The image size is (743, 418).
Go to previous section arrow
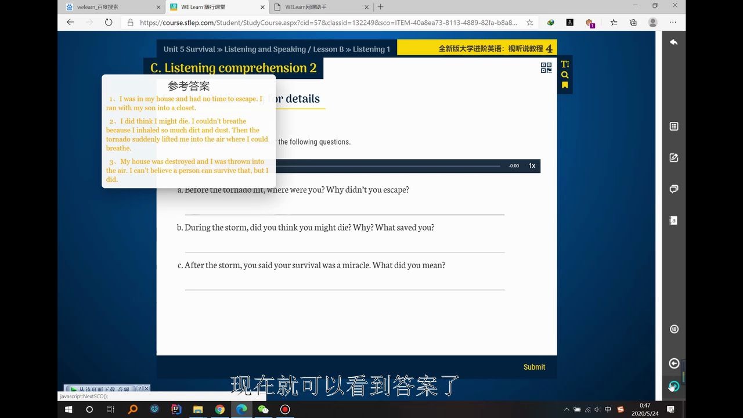click(674, 363)
